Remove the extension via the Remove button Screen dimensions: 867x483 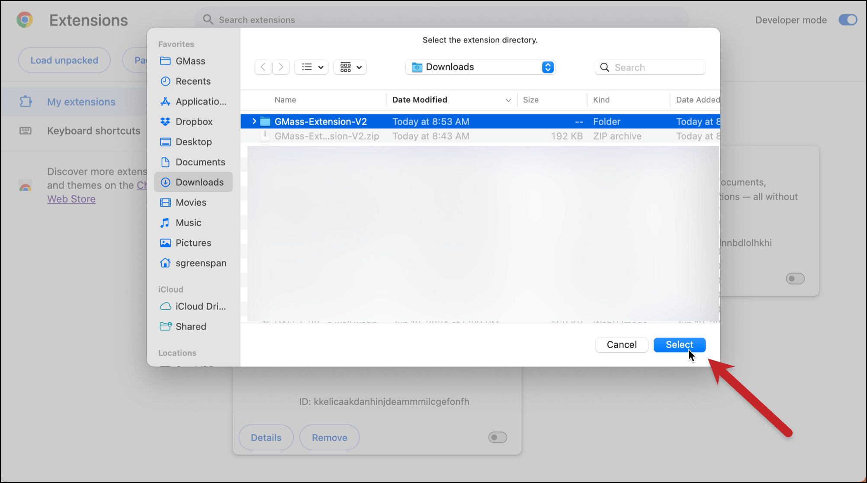(x=330, y=438)
